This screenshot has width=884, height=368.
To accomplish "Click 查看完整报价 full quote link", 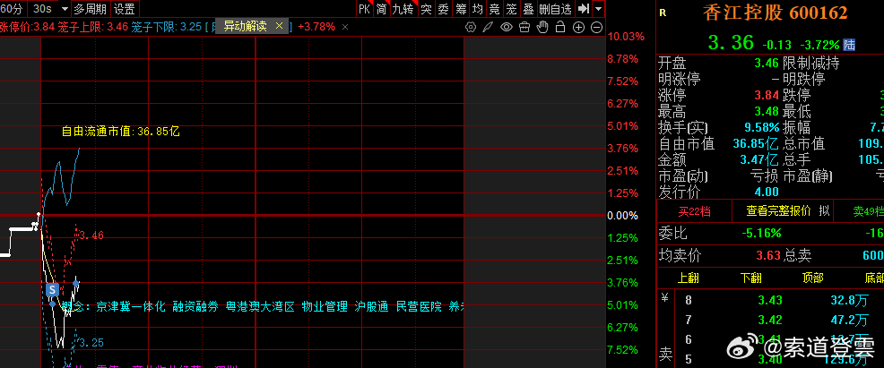I will point(778,211).
